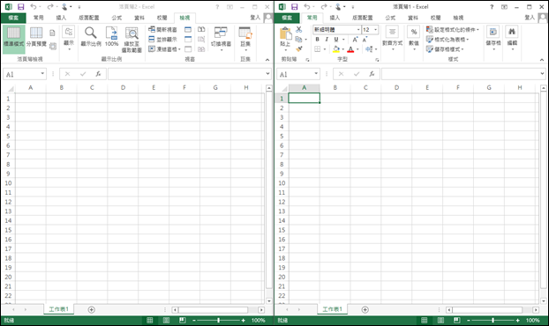This screenshot has width=549, height=326.
Task: Switch to 常用 Home tab in 活頁簿2
Action: click(x=39, y=18)
